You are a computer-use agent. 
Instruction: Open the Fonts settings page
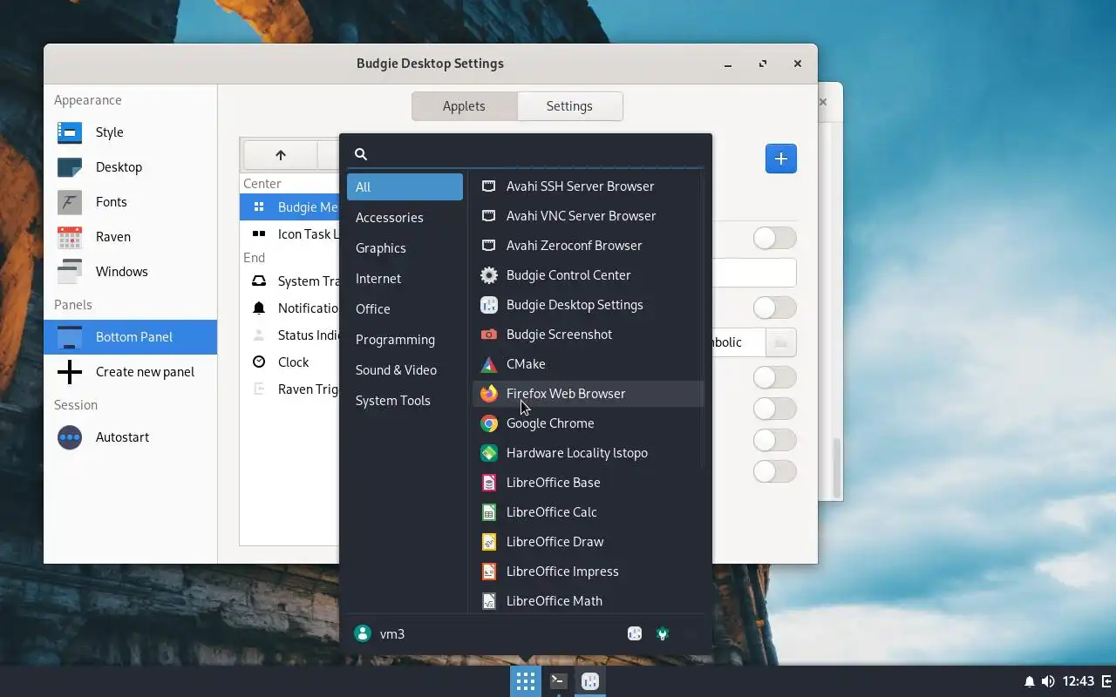(x=130, y=202)
